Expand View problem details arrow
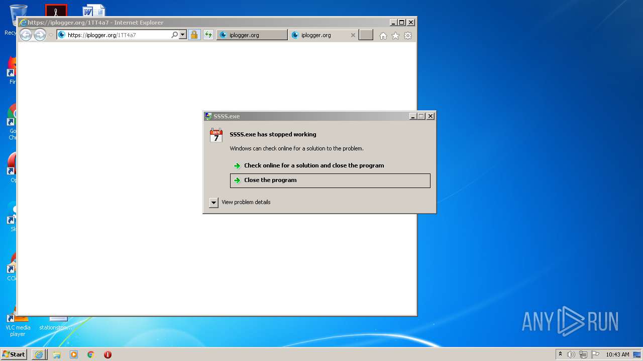 coord(213,203)
